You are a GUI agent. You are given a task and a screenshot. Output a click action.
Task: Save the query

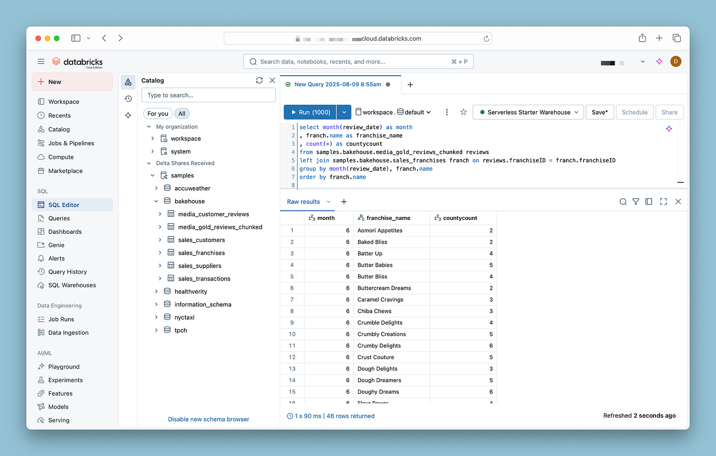pos(599,112)
